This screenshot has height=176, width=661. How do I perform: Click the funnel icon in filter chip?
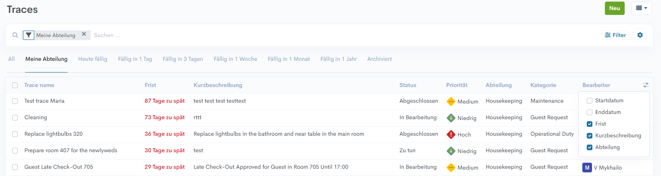29,35
